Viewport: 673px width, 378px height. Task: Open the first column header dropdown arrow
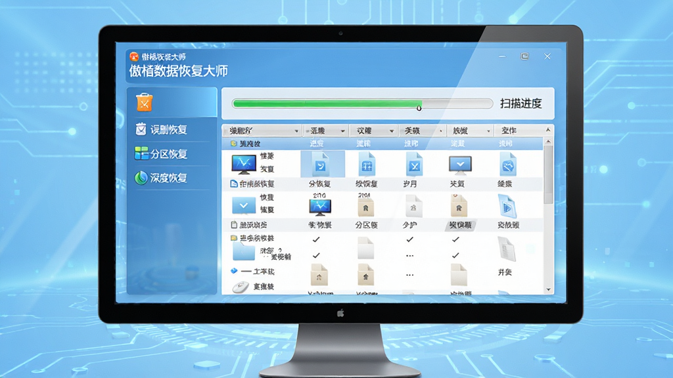296,131
